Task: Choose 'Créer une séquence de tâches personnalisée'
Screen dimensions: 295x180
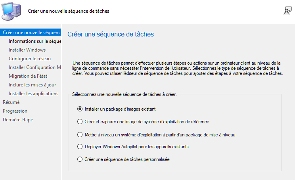Action: pyautogui.click(x=80, y=159)
